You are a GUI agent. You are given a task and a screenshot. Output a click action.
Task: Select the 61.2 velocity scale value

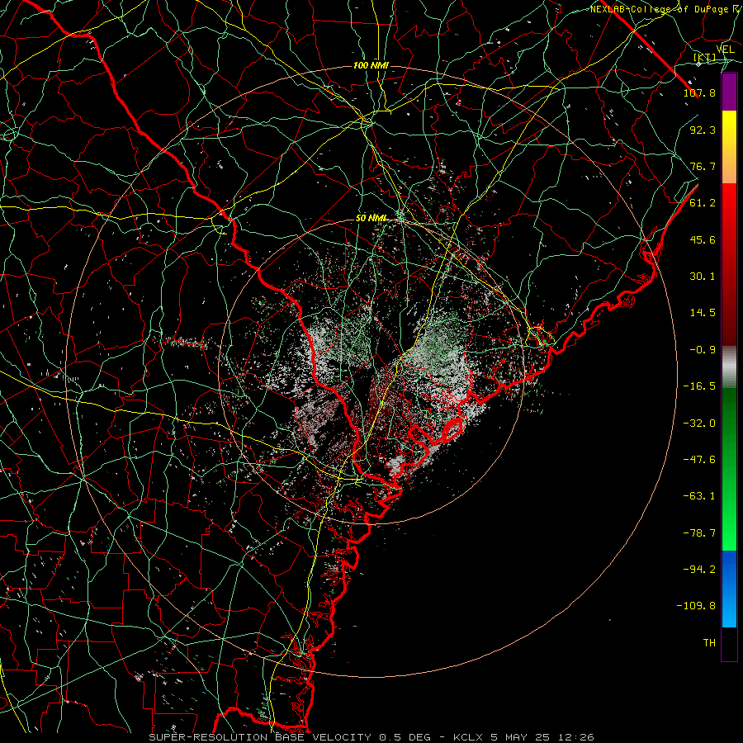tap(703, 203)
